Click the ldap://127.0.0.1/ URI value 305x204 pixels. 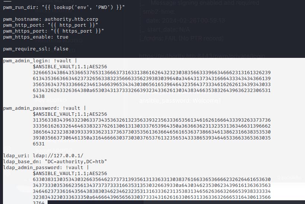click(58, 156)
